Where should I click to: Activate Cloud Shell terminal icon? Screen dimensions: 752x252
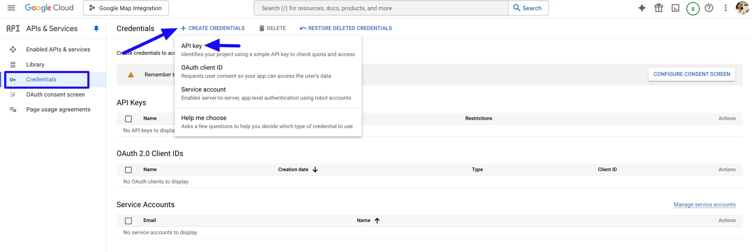[675, 8]
